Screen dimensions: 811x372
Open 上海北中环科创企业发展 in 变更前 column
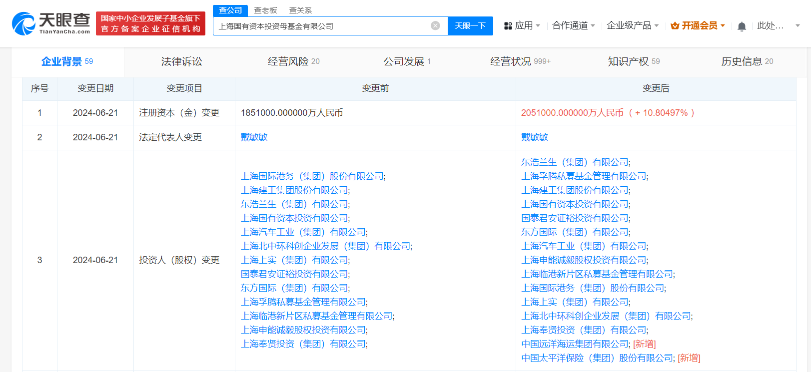tap(325, 246)
